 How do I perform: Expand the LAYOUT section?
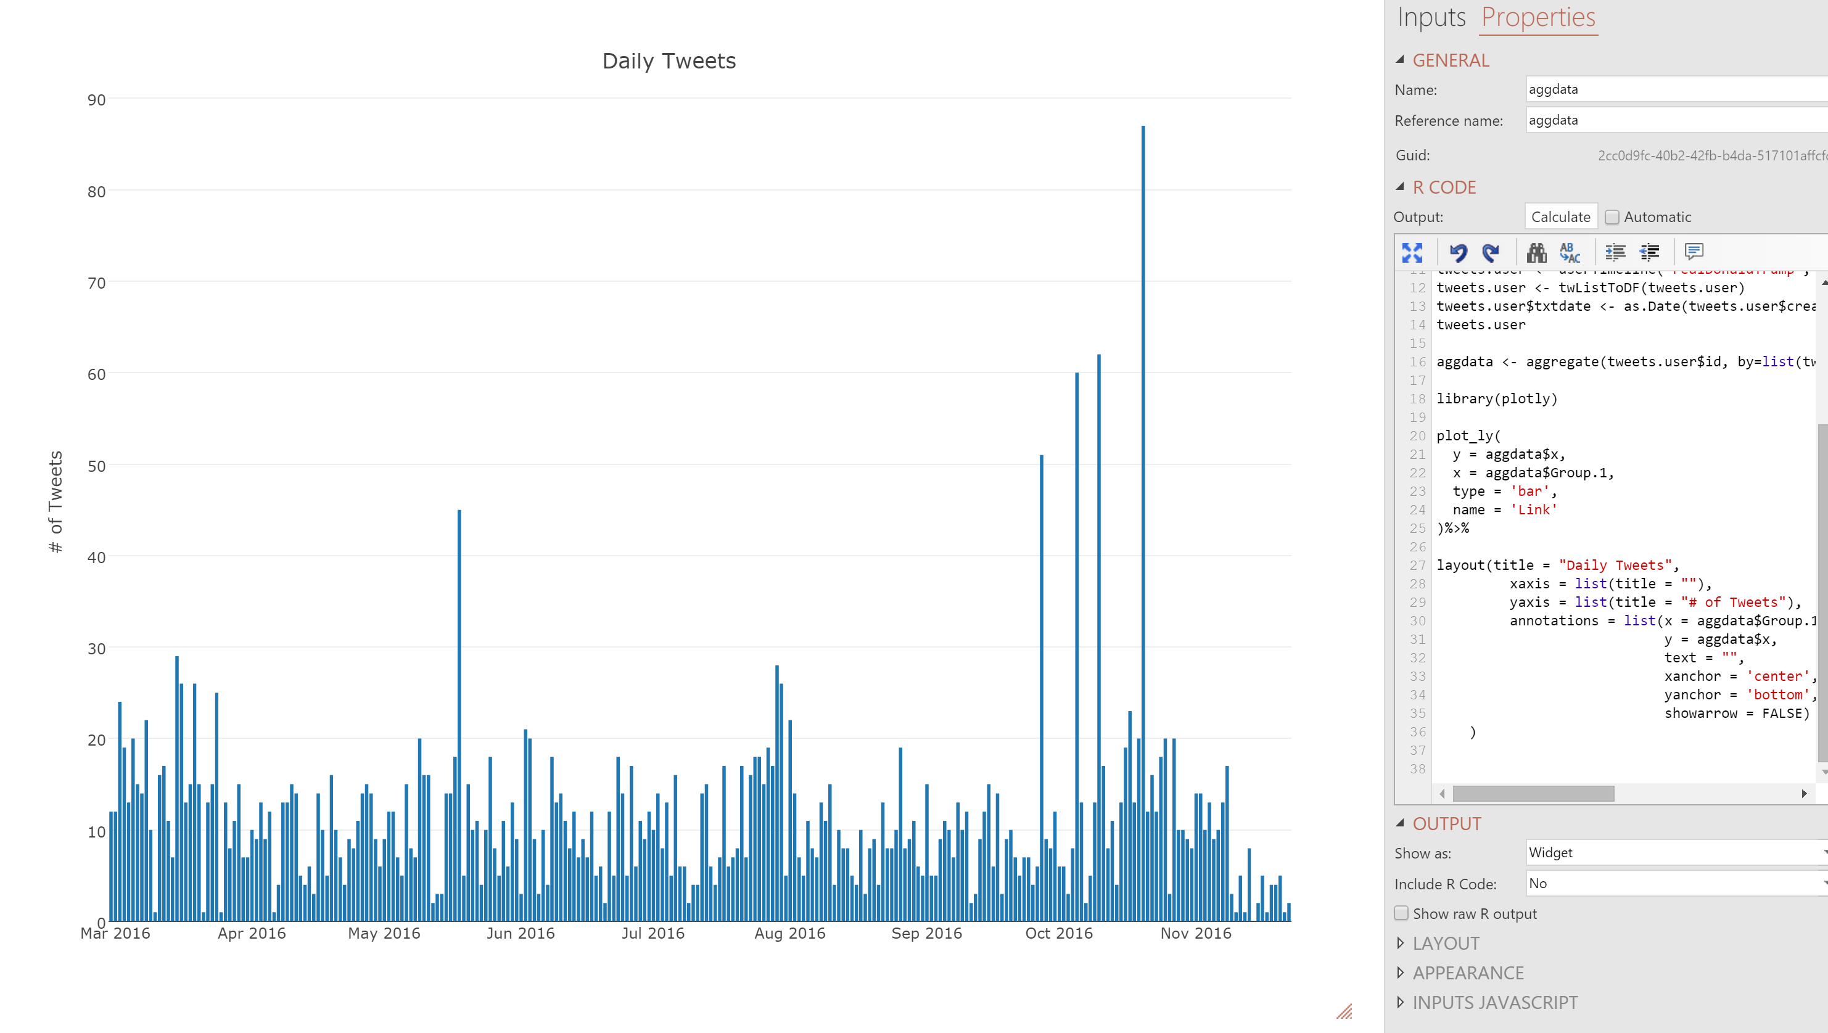tap(1400, 943)
